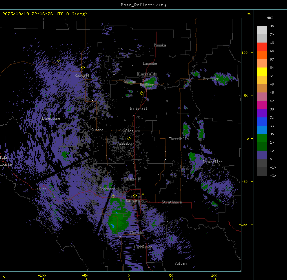Click the Drumheller label
Image resolution: width=287 pixels, height=280 pixels.
212,162
